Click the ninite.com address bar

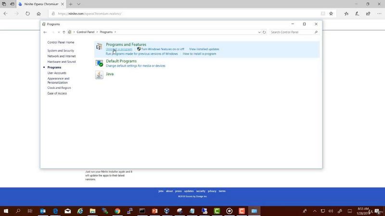coord(184,14)
